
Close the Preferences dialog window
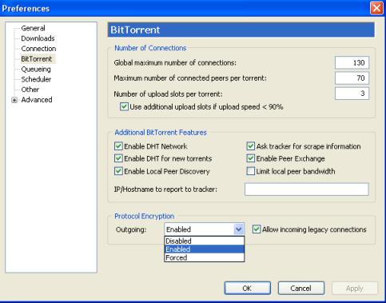coord(376,8)
